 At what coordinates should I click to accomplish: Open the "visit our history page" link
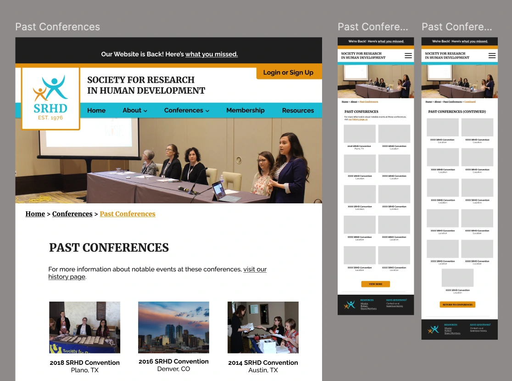(x=157, y=273)
